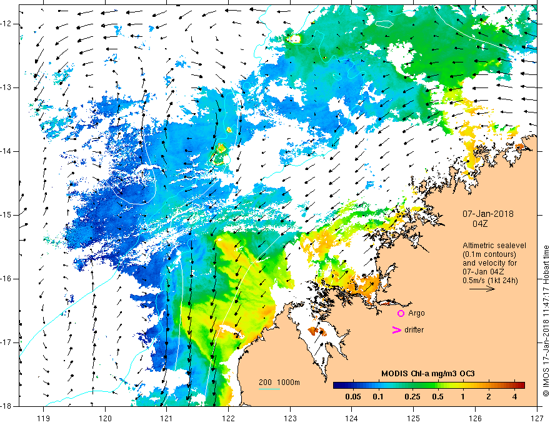Click the 0.25 color bar tick label

click(x=412, y=397)
